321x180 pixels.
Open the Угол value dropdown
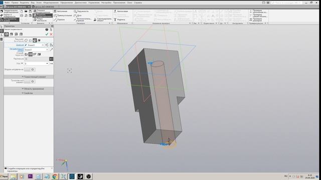click(x=47, y=63)
